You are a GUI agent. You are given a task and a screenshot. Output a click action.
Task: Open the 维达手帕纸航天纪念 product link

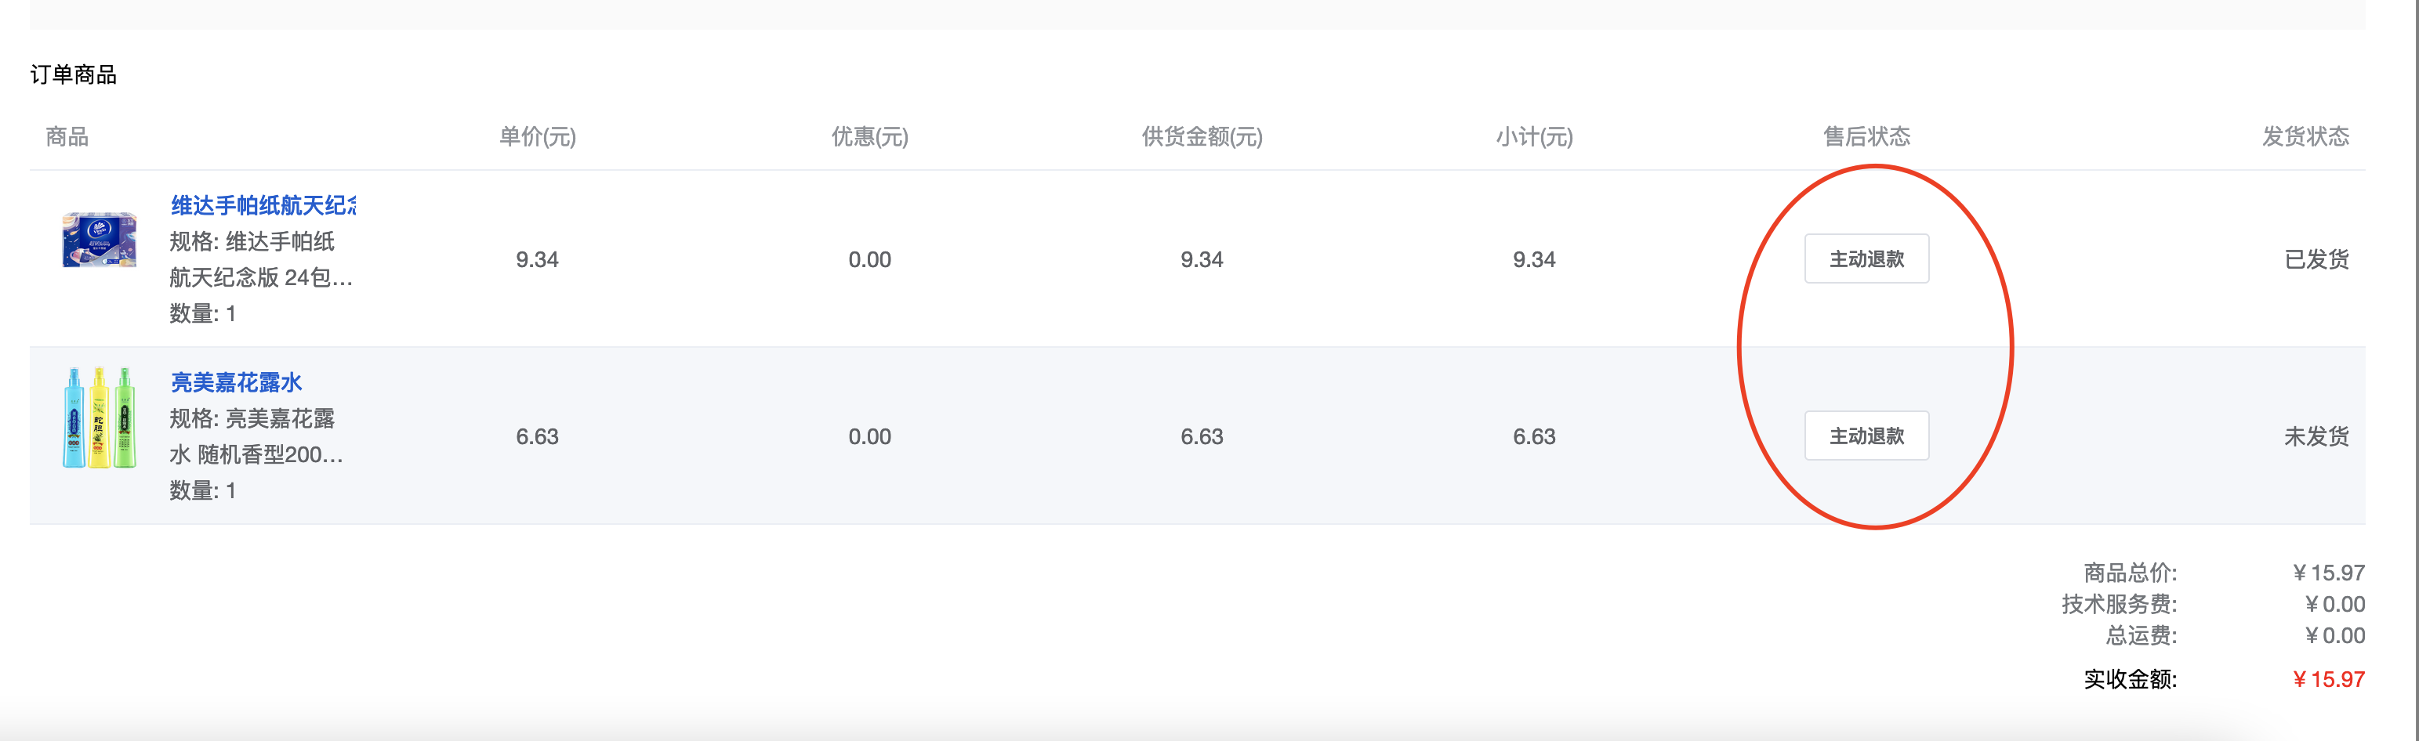point(263,205)
